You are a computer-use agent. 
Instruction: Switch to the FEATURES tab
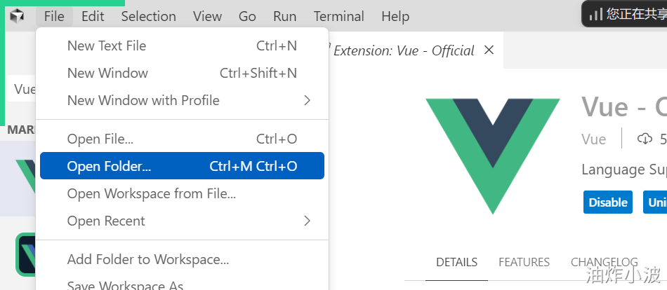click(x=524, y=262)
